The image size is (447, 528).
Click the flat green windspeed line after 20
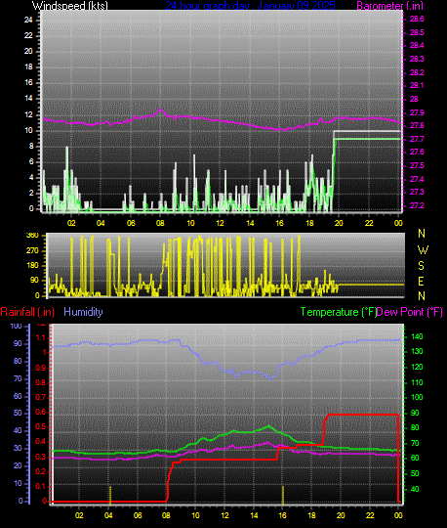pyautogui.click(x=368, y=139)
